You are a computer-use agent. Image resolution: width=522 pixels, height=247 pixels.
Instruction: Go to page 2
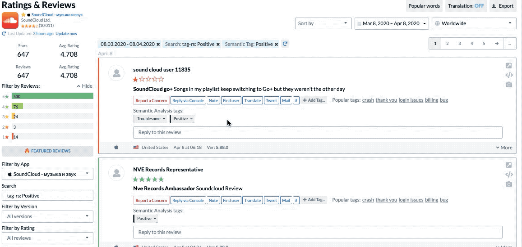(448, 44)
